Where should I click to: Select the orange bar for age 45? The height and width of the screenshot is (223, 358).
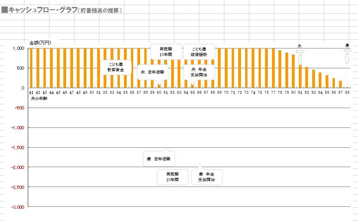point(58,68)
